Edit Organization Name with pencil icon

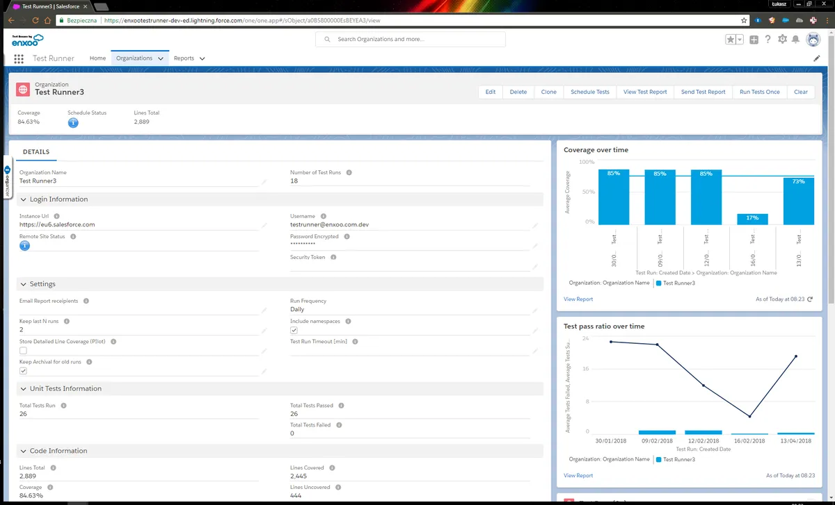point(264,181)
